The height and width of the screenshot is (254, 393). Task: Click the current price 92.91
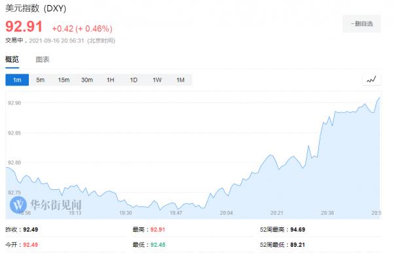tap(24, 27)
